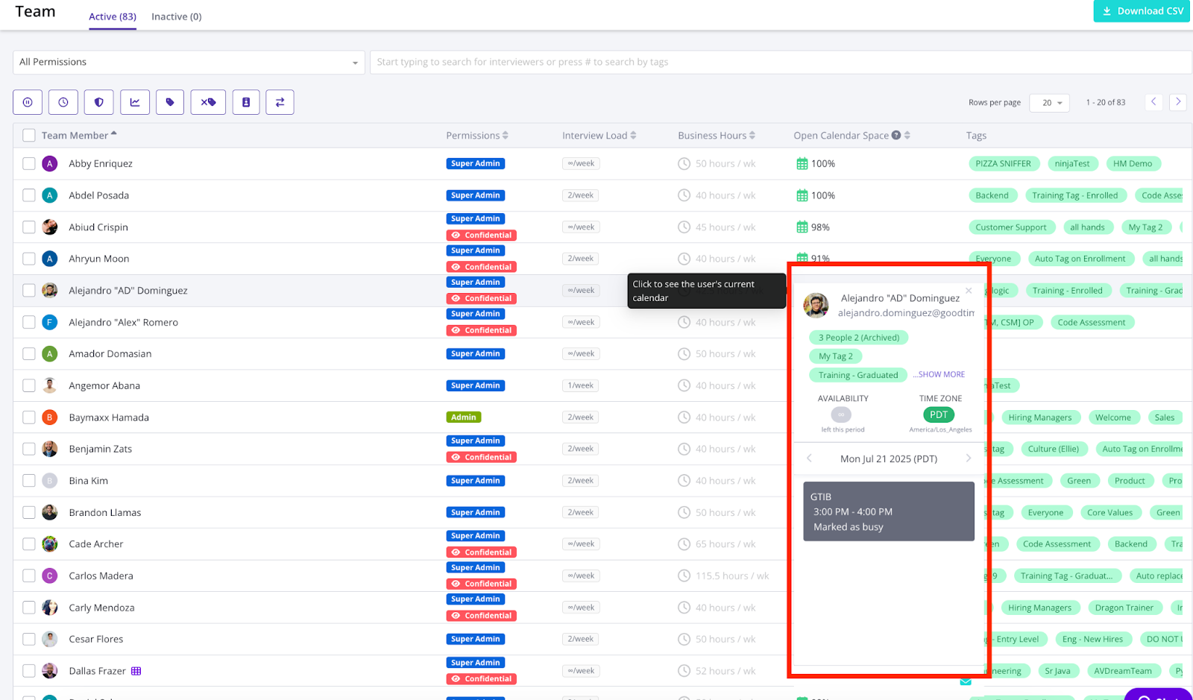Click the clock business hours toolbar icon

coord(63,102)
